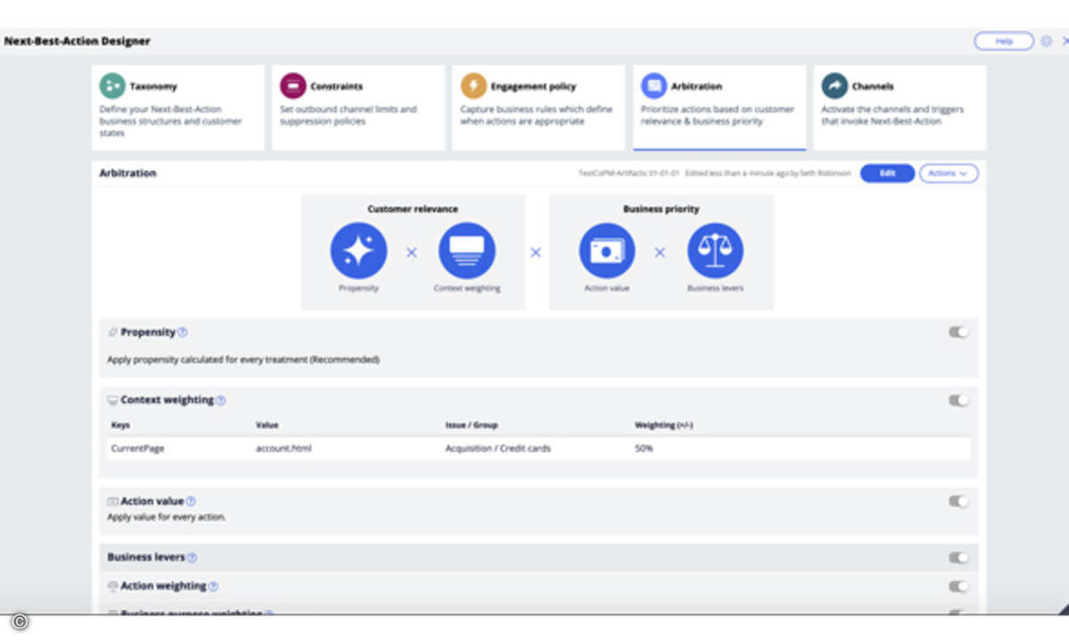The image size is (1069, 641).
Task: Click the Acquisition / Credit cards cell
Action: click(498, 449)
